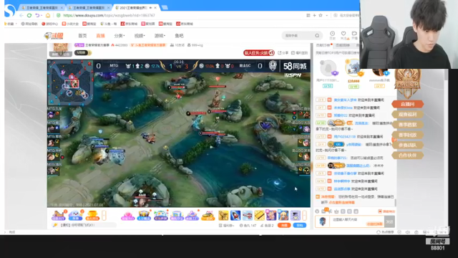
Task: Click the plus icon beside the star
Action: 314,15
